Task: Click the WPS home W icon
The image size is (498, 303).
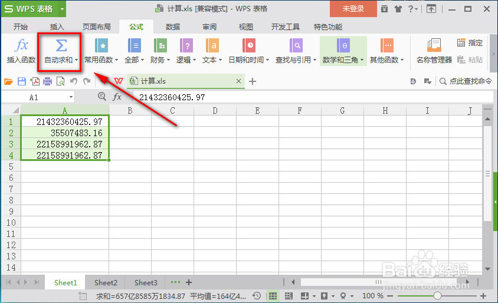Action: click(119, 81)
